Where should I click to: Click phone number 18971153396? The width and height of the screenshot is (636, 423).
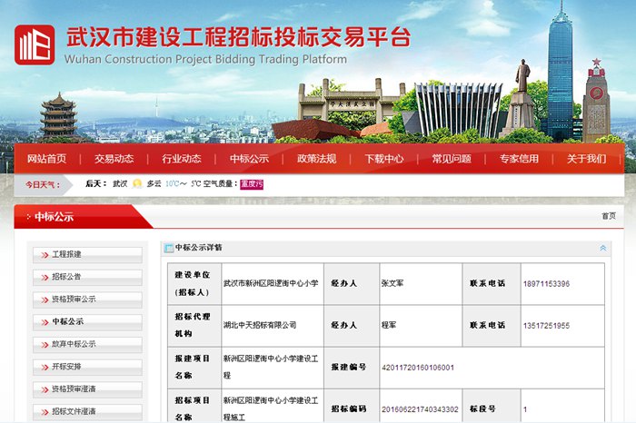(x=546, y=284)
